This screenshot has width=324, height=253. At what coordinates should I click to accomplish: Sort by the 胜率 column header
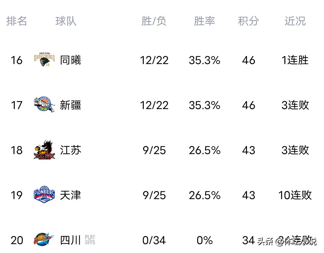point(204,21)
